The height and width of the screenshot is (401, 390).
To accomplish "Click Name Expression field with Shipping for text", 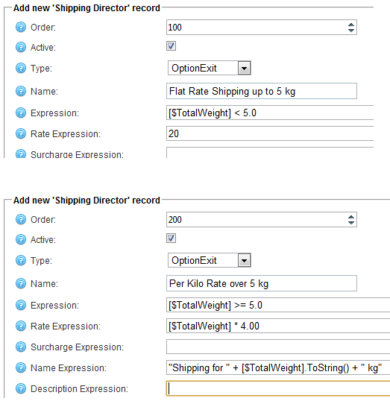I will pyautogui.click(x=278, y=367).
